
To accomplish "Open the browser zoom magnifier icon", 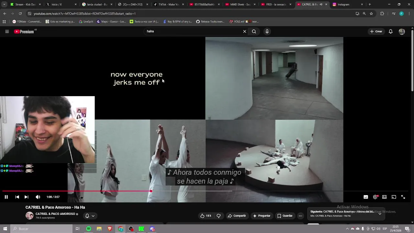I will point(364,14).
